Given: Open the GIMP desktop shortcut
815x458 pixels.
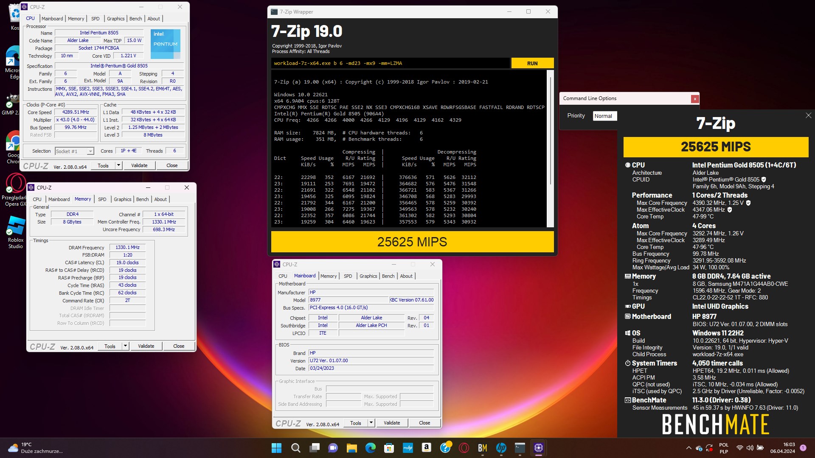Looking at the screenshot, I should [11, 104].
